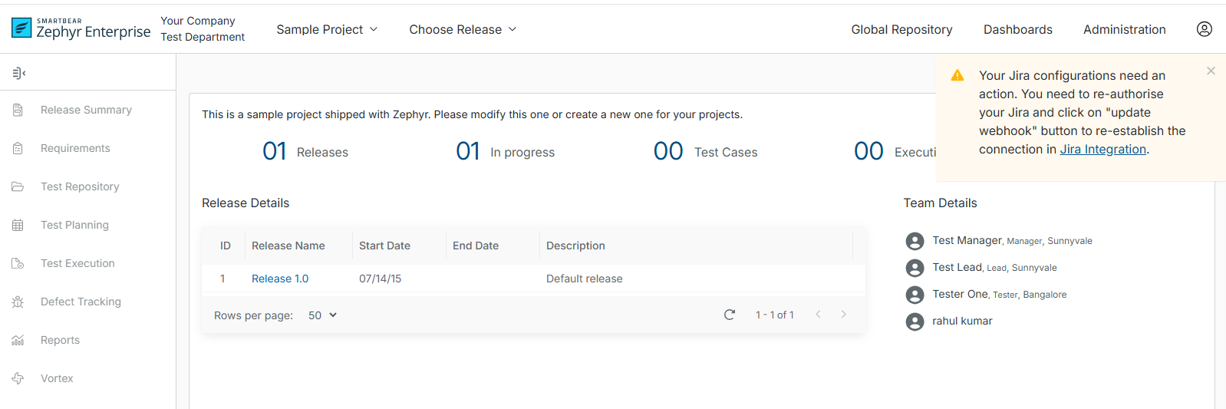
Task: Collapse the left sidebar navigation
Action: pyautogui.click(x=19, y=73)
